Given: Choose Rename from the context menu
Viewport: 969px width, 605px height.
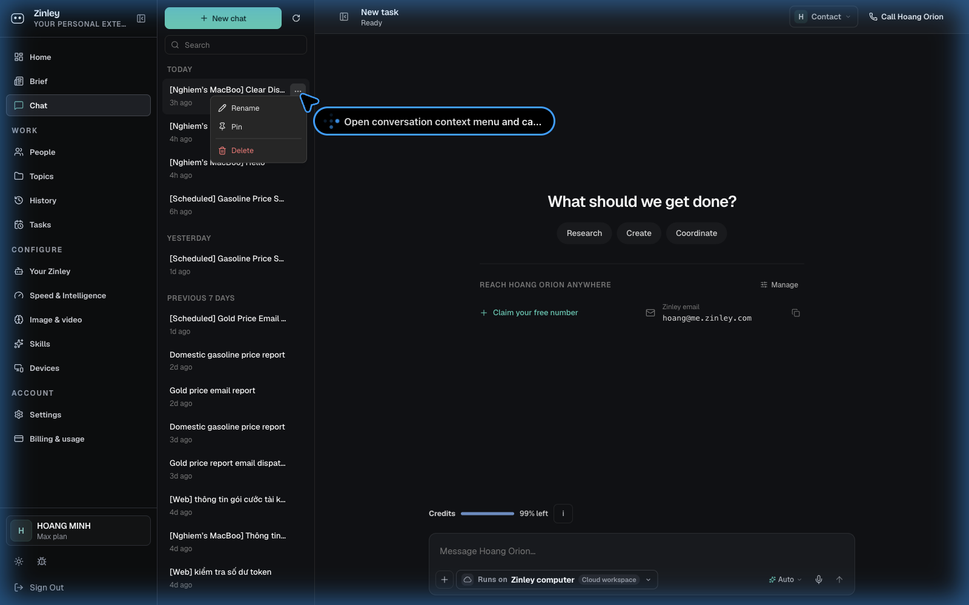Looking at the screenshot, I should [259, 108].
